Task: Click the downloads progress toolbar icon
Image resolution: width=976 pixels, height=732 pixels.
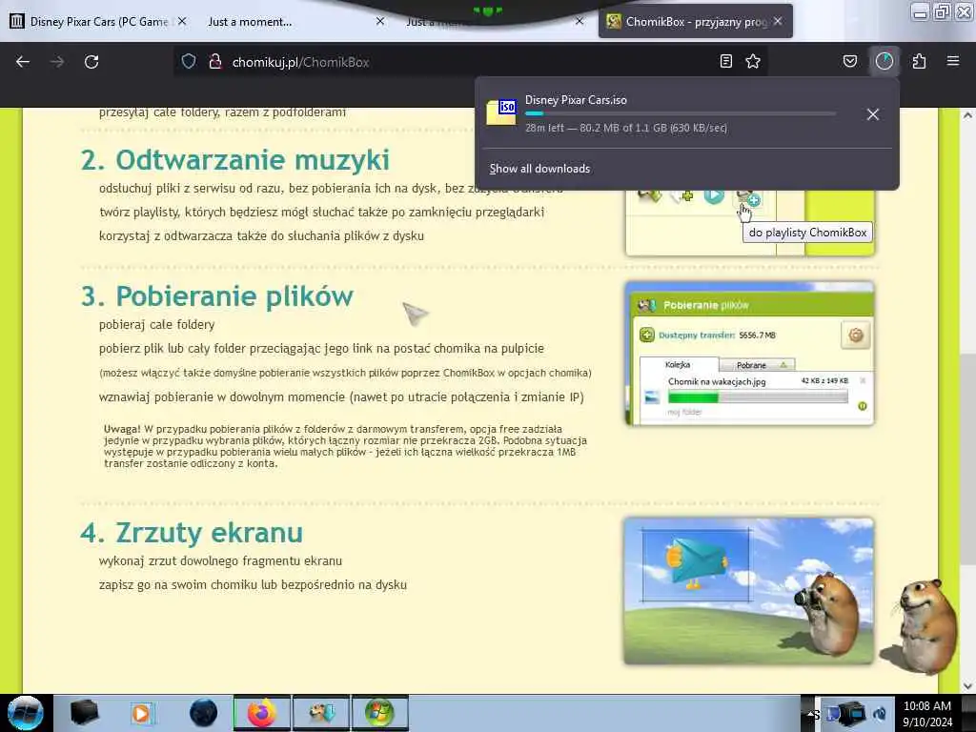Action: [884, 62]
